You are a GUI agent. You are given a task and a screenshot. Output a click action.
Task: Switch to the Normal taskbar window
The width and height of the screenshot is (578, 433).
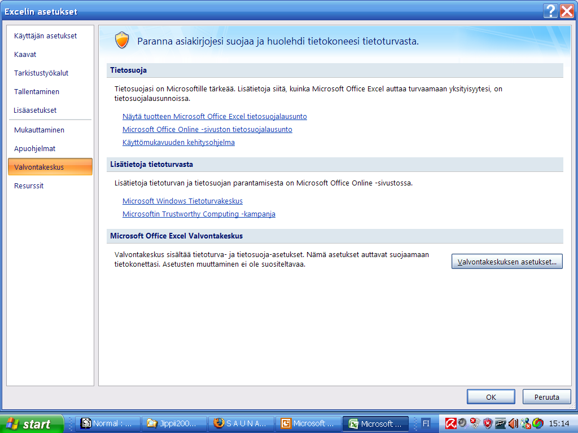pos(108,423)
